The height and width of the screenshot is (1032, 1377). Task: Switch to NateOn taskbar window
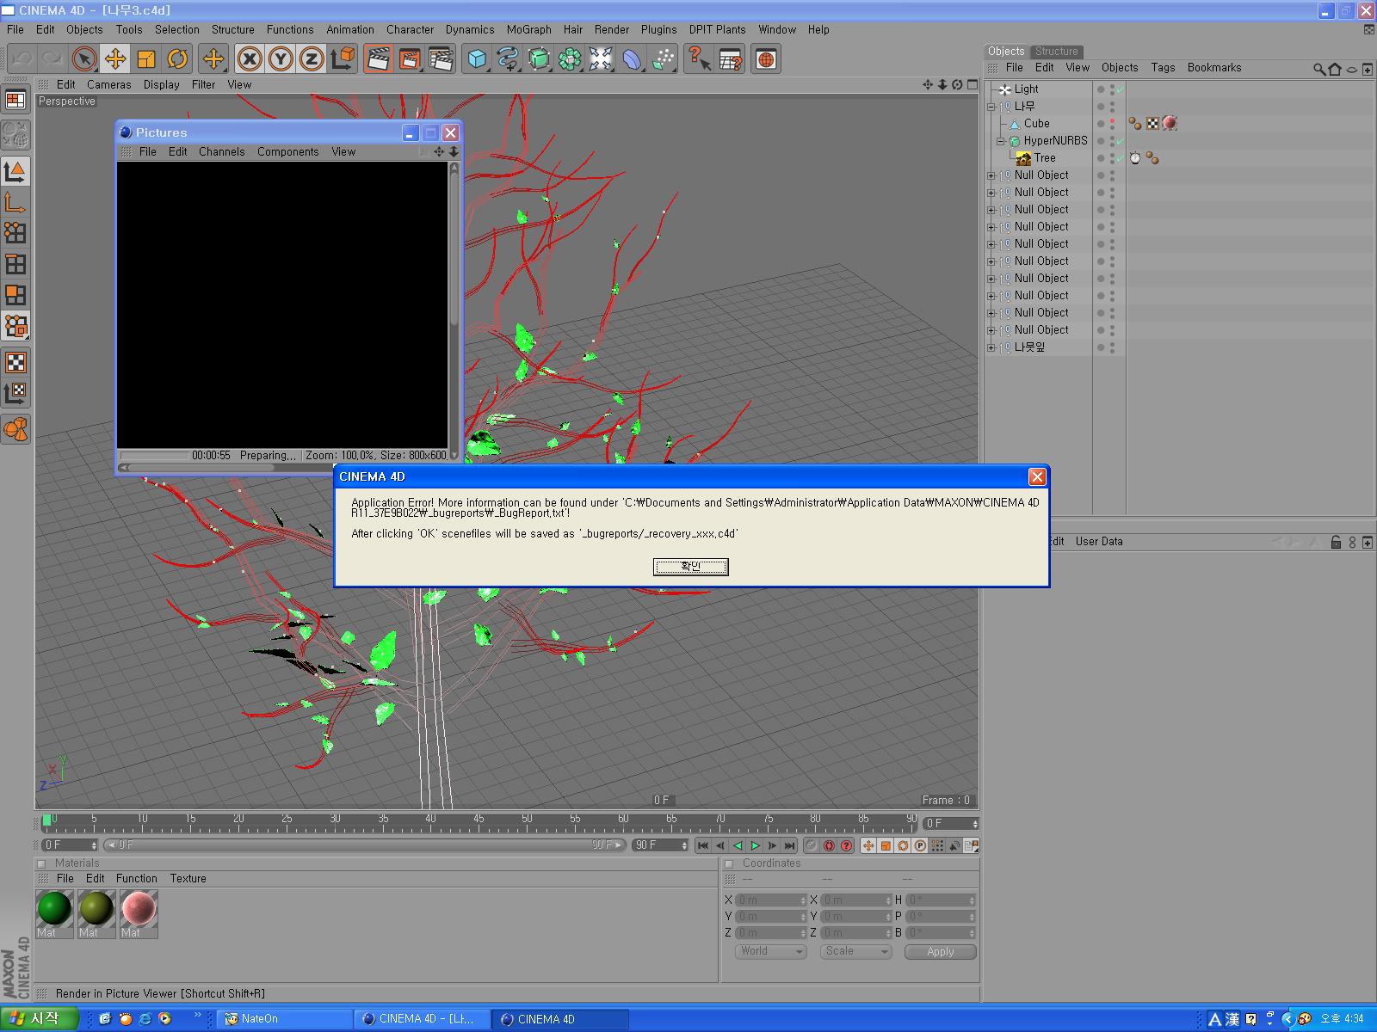click(x=284, y=1019)
